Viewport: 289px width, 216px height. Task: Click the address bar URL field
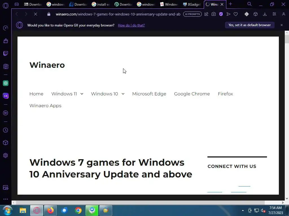tap(118, 14)
